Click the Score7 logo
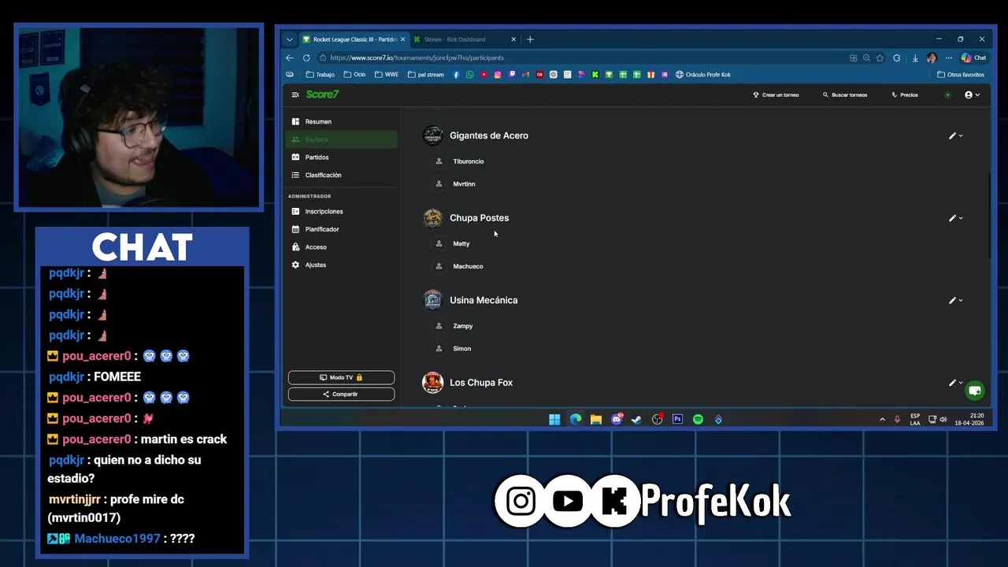This screenshot has height=567, width=1008. tap(322, 94)
